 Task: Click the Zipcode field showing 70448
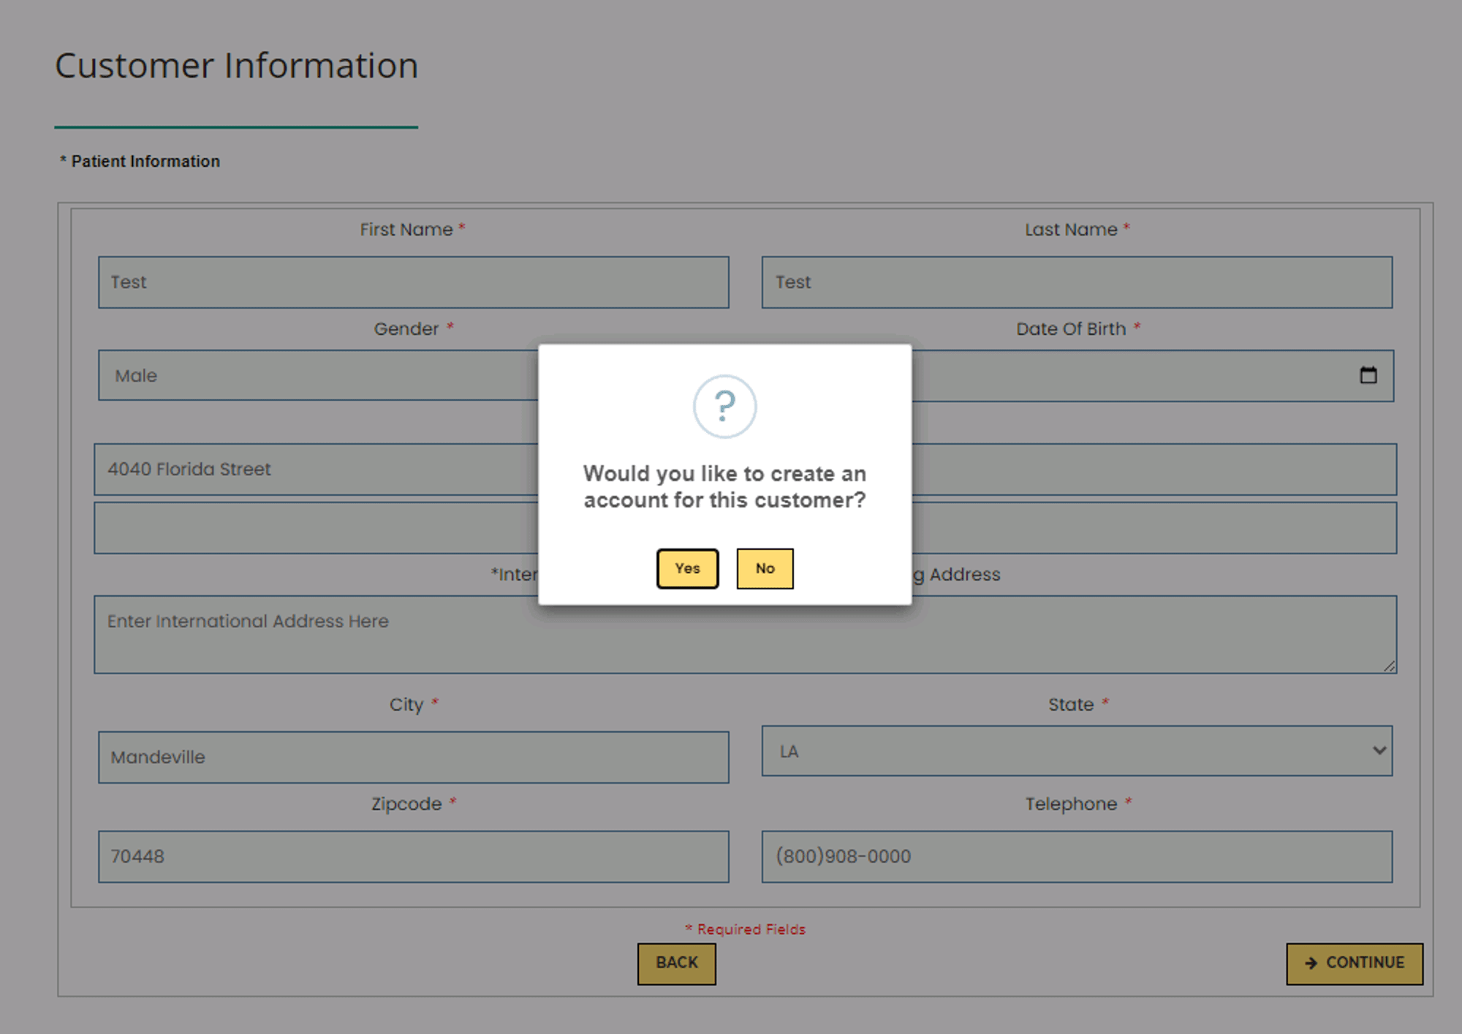click(x=413, y=856)
